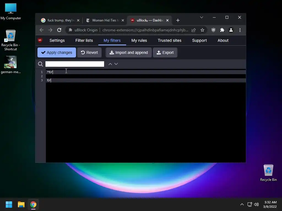Open the Chrome profile avatar
This screenshot has width=282, height=211.
231,30
